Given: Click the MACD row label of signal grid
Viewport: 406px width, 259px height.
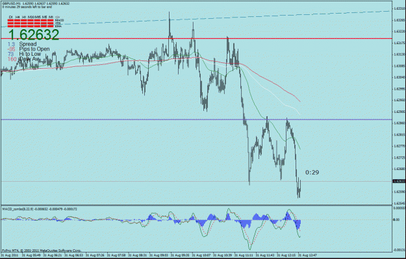Looking at the screenshot, I should [x=59, y=20].
